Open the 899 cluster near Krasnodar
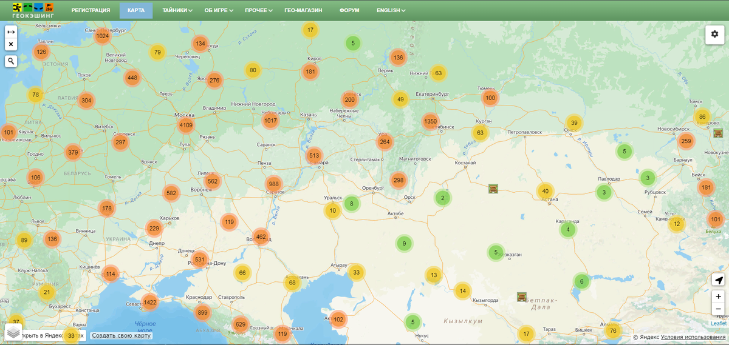 [203, 313]
